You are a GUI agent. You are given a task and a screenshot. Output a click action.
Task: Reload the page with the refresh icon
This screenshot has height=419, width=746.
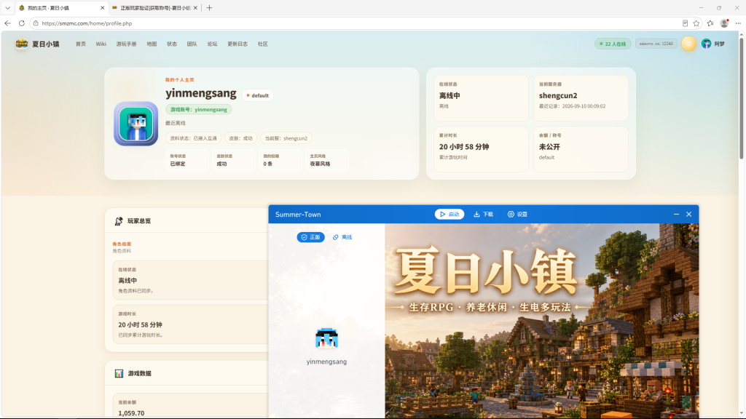(21, 23)
